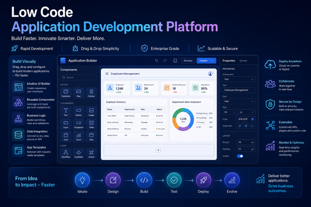311x207 pixels.
Task: Open the px unit dropdown
Action: [x=247, y=112]
